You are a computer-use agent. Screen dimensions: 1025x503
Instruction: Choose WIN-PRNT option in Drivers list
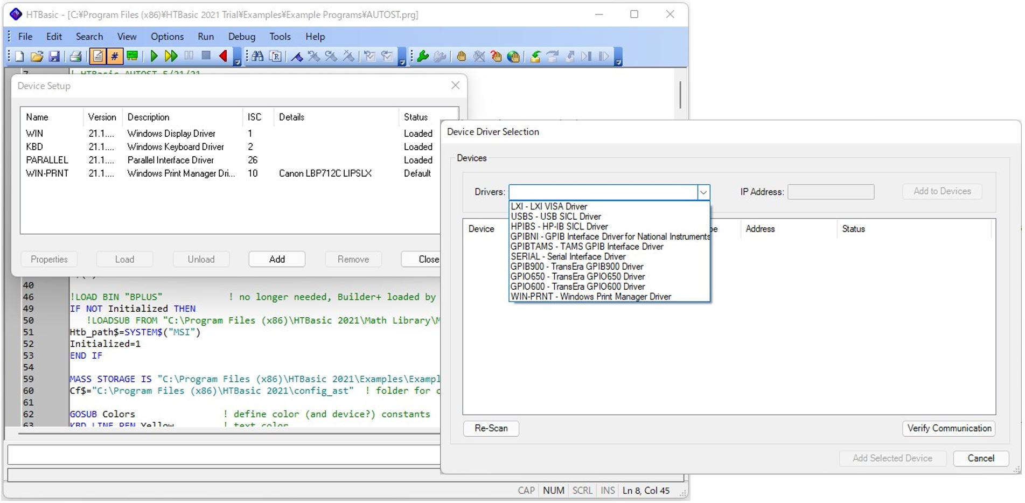(x=609, y=297)
